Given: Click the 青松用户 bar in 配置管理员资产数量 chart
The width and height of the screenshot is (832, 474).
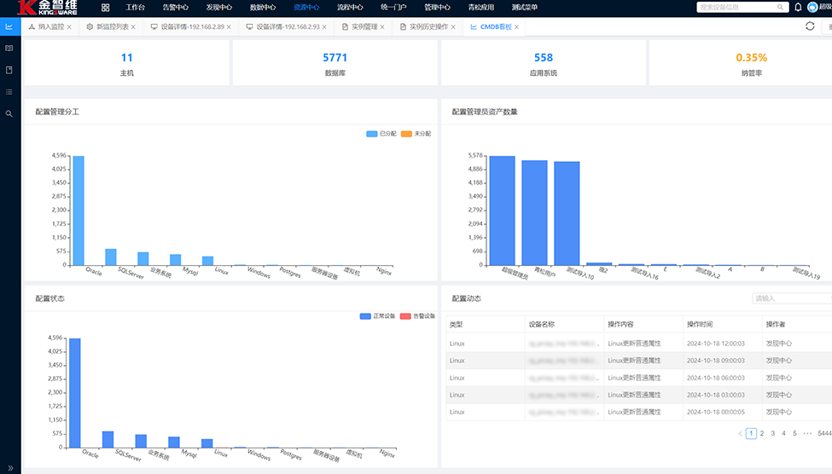Looking at the screenshot, I should coord(534,212).
